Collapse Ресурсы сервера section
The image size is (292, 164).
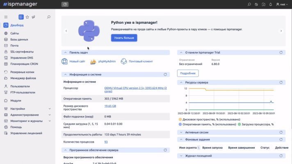181,82
